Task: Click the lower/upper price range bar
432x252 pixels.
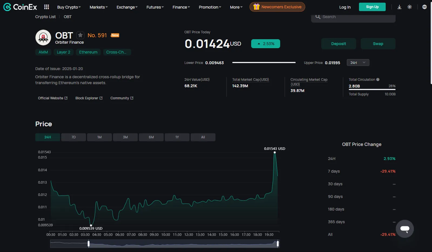Action: pyautogui.click(x=264, y=63)
